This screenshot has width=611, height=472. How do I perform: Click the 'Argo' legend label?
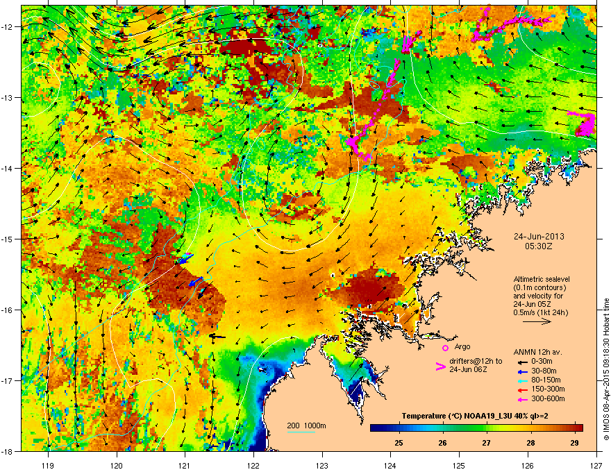(x=462, y=346)
